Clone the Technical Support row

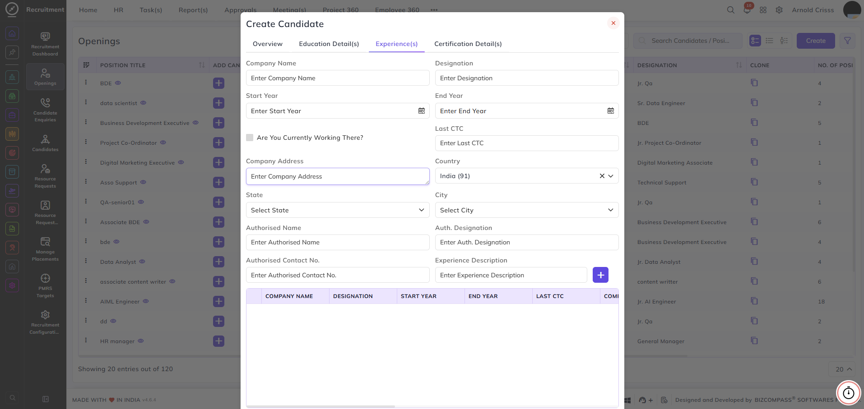[754, 182]
